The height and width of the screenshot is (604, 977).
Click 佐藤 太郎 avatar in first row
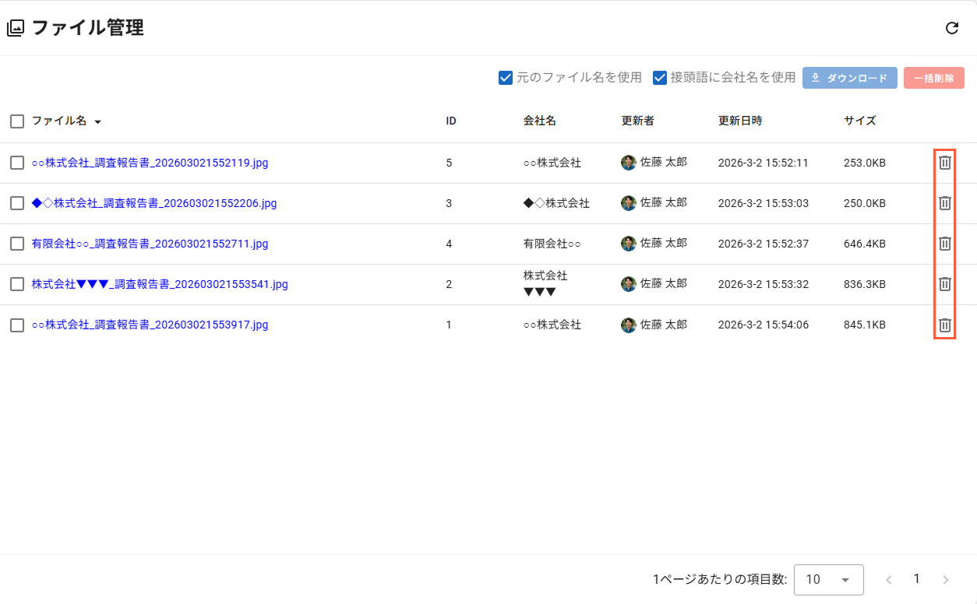(x=629, y=163)
